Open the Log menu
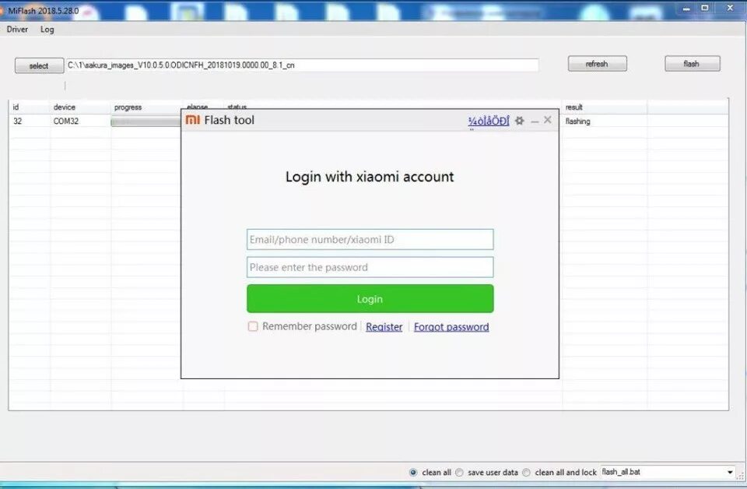747x489 pixels. click(x=47, y=30)
